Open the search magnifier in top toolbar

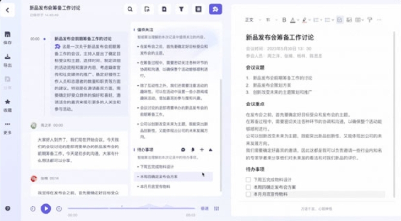coord(130,9)
